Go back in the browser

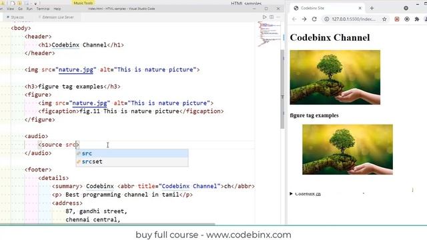click(x=294, y=19)
